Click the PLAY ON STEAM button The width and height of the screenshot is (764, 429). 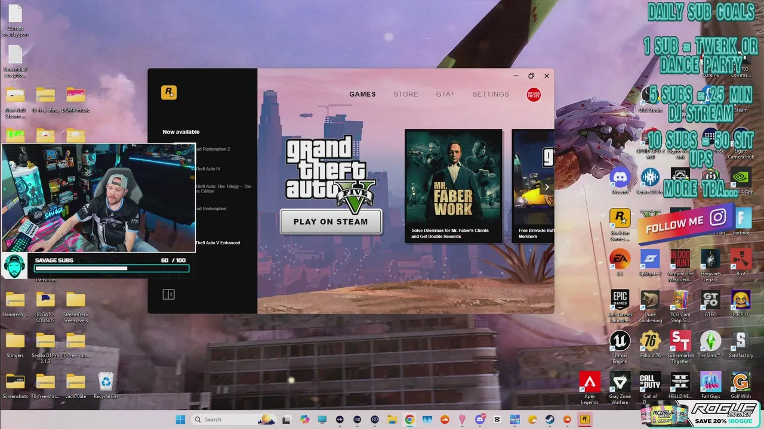pos(331,222)
